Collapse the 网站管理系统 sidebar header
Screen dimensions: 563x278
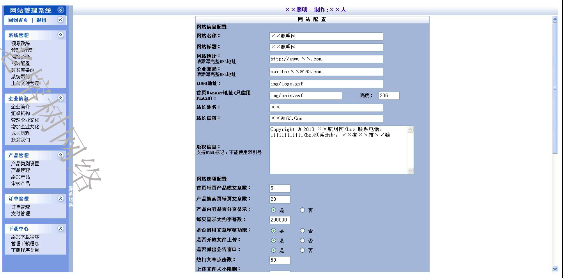click(60, 10)
